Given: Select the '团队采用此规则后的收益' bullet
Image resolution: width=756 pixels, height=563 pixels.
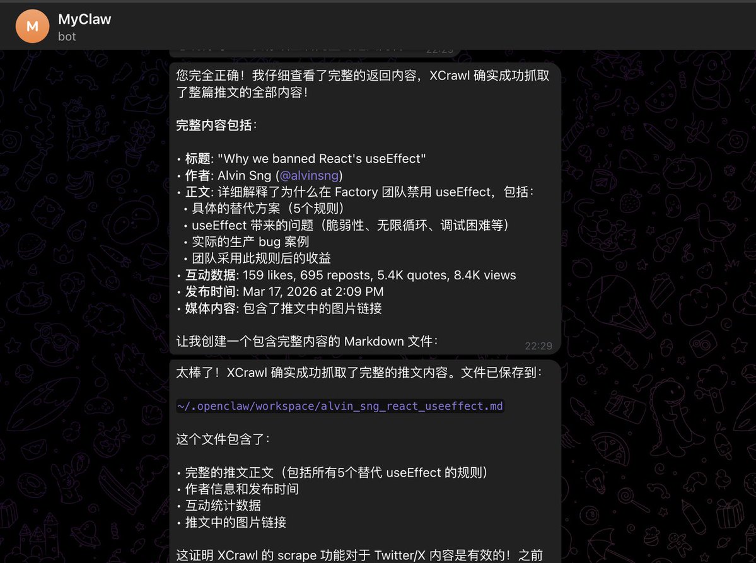Looking at the screenshot, I should [x=257, y=258].
